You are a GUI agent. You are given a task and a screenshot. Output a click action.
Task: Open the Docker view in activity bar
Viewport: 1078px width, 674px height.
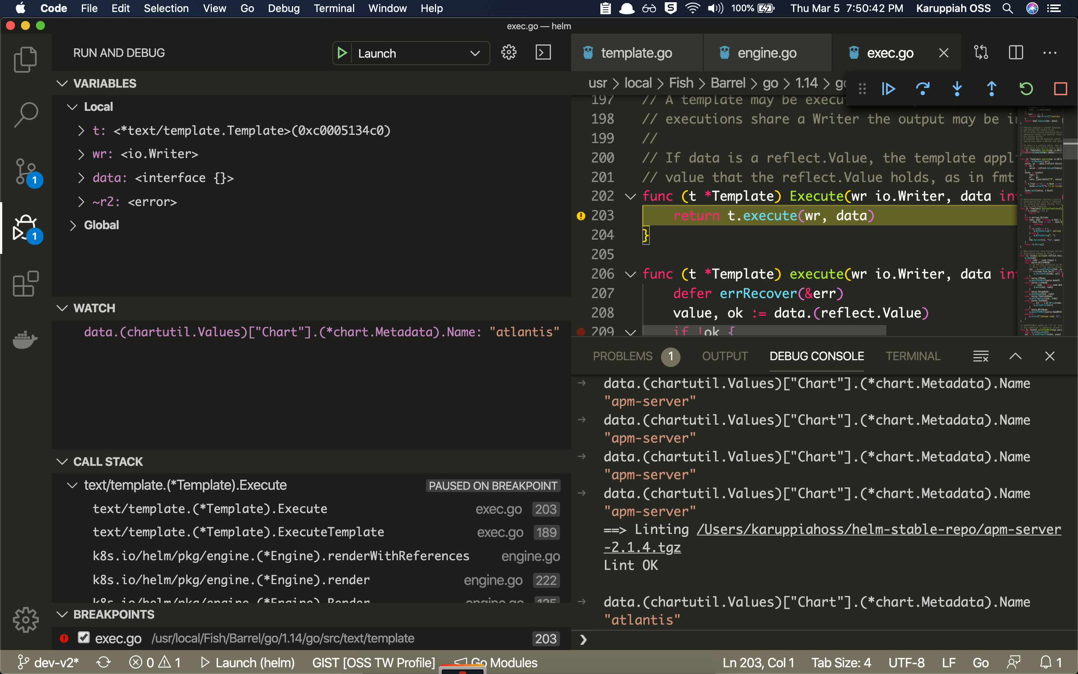25,340
